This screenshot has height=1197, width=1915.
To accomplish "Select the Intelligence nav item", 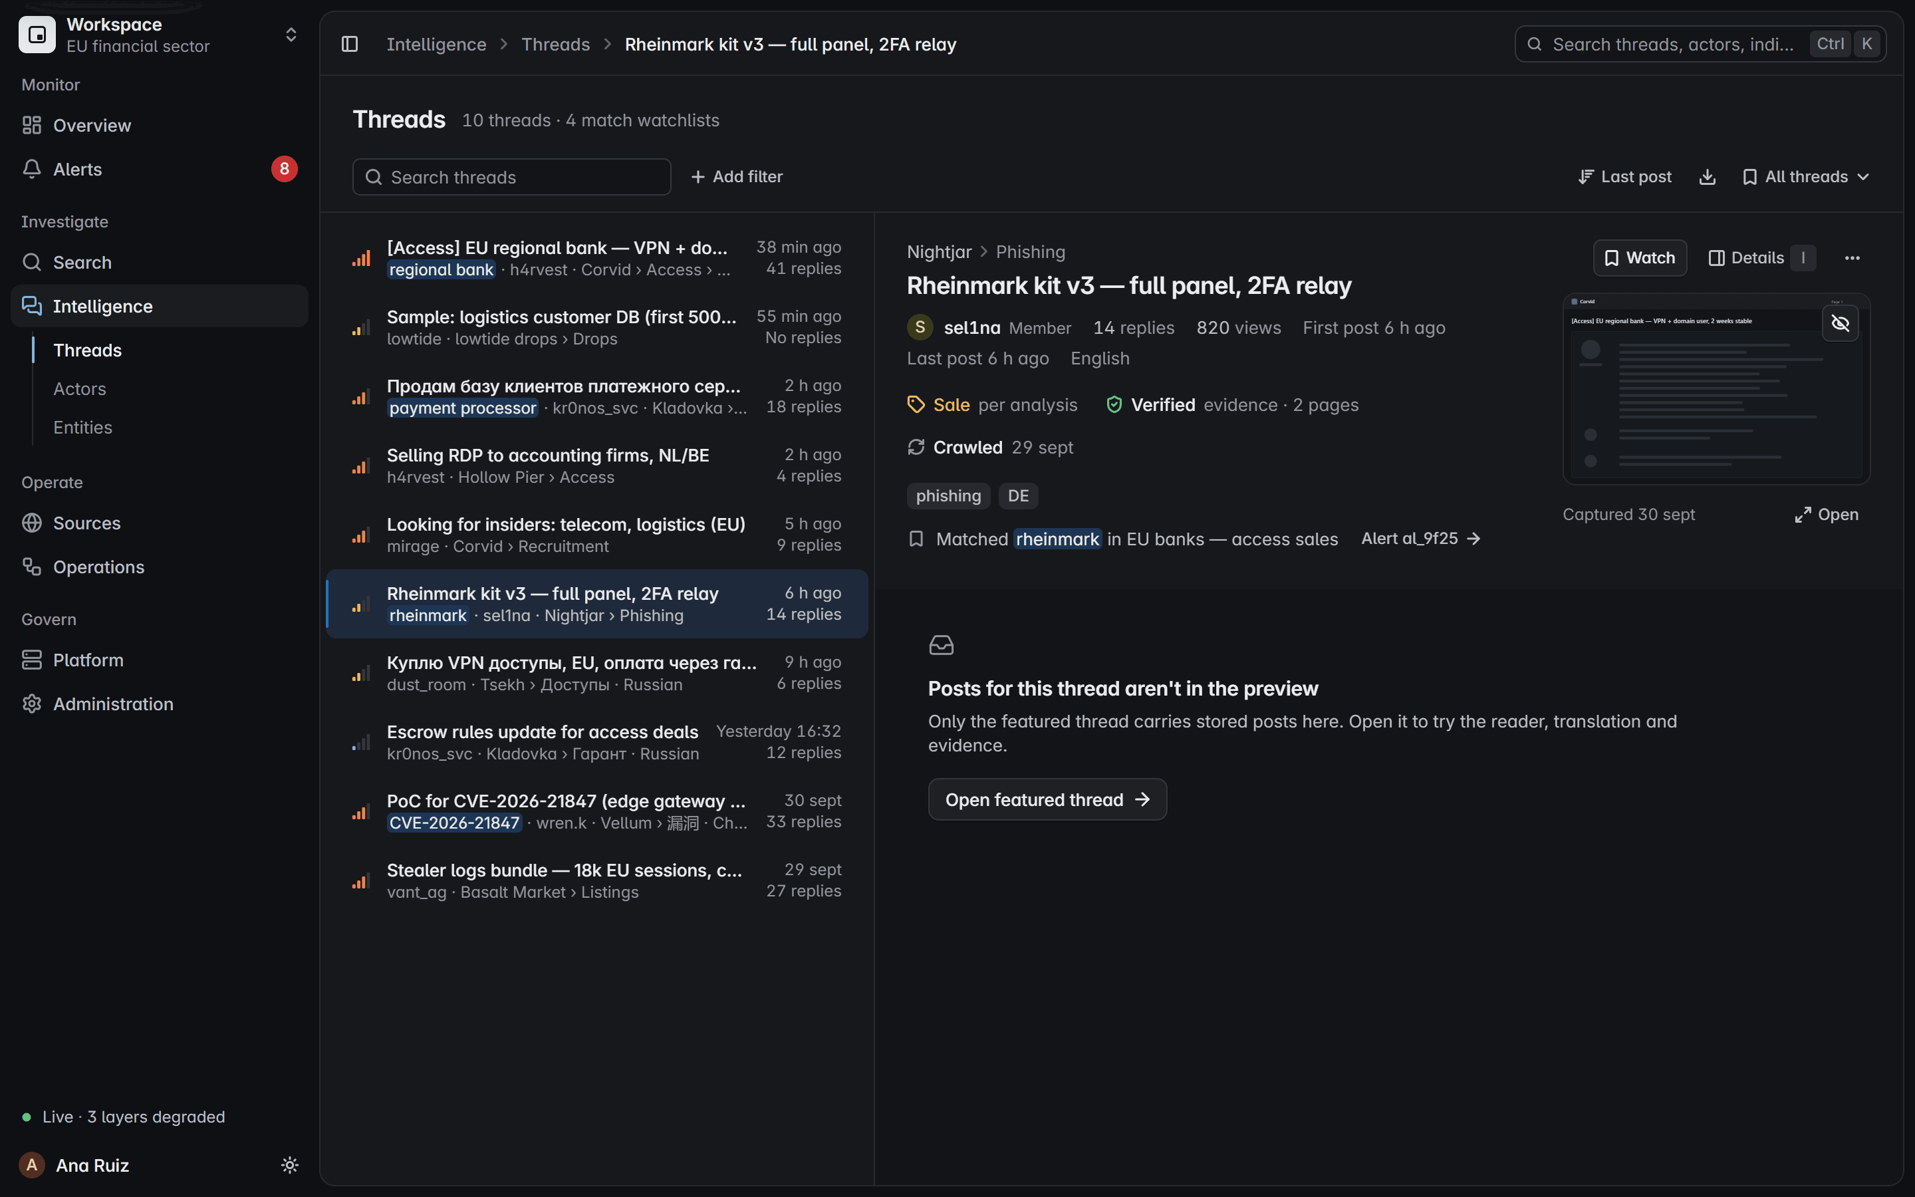I will (x=159, y=306).
